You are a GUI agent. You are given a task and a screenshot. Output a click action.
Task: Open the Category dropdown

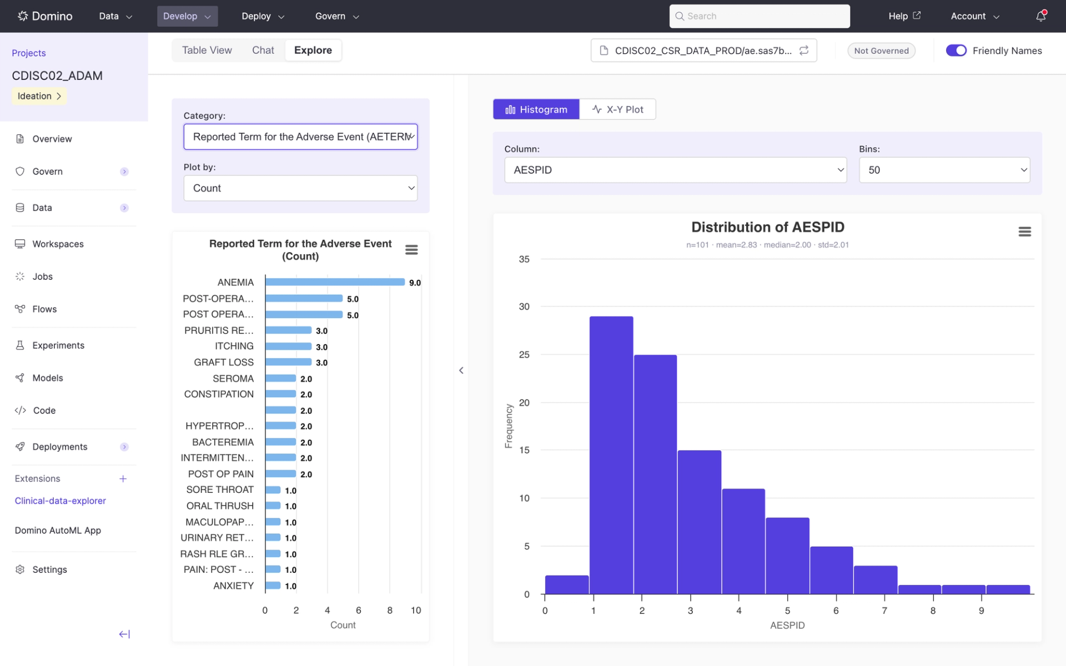pyautogui.click(x=300, y=137)
